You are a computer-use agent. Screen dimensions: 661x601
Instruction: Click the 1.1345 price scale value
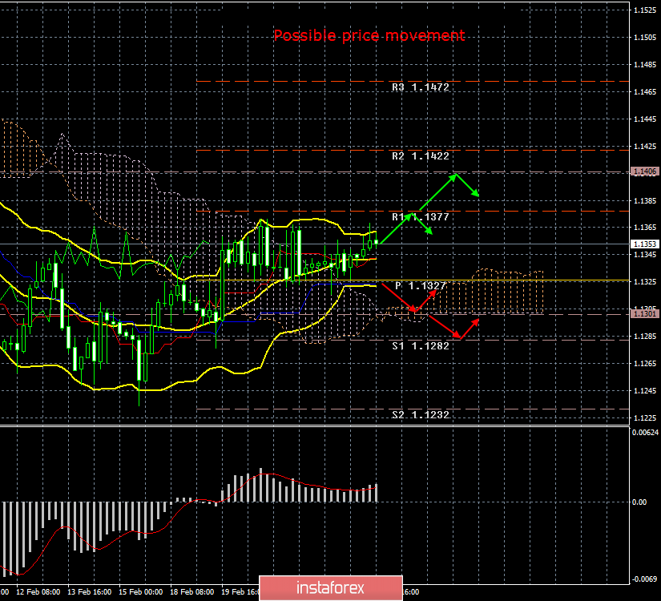pyautogui.click(x=645, y=255)
